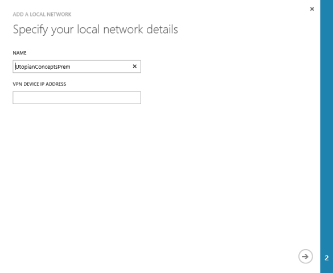333x273 pixels.
Task: Click the Specify your local network details heading
Action: [x=96, y=30]
